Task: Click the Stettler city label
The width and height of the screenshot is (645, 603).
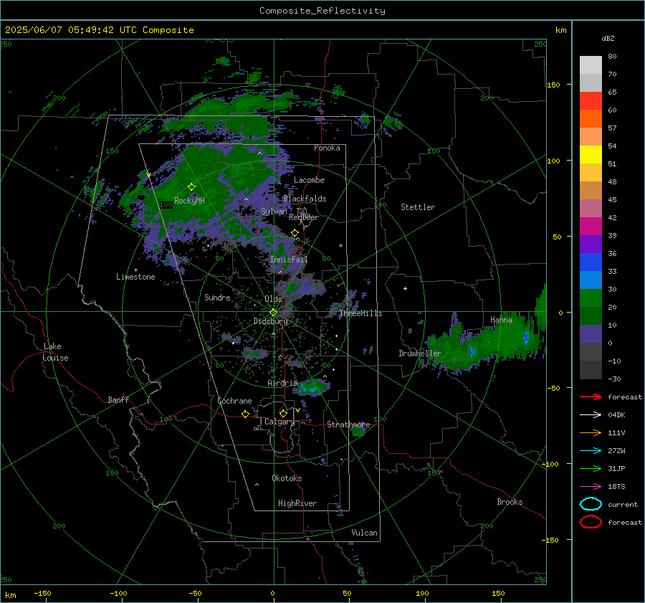Action: click(x=418, y=207)
